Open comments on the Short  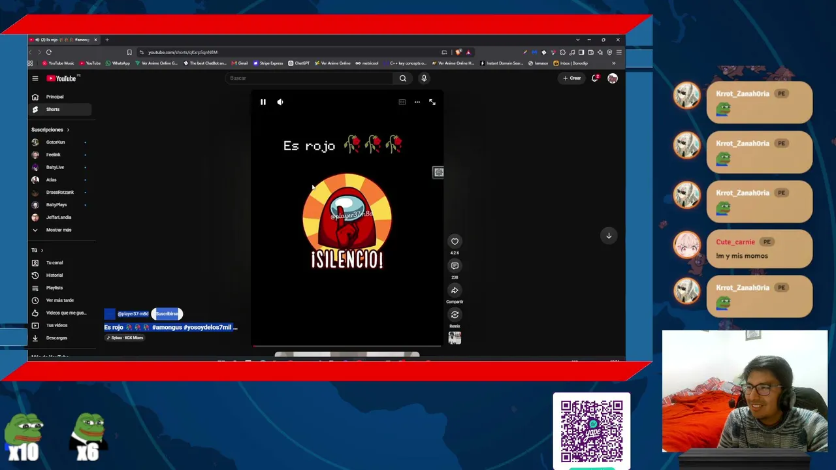click(x=455, y=266)
